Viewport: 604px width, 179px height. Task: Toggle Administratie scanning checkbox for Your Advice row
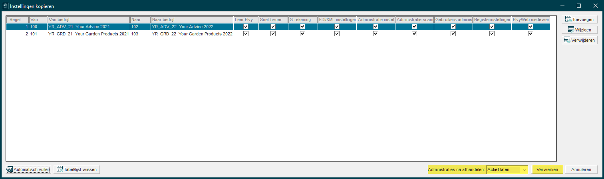point(415,27)
